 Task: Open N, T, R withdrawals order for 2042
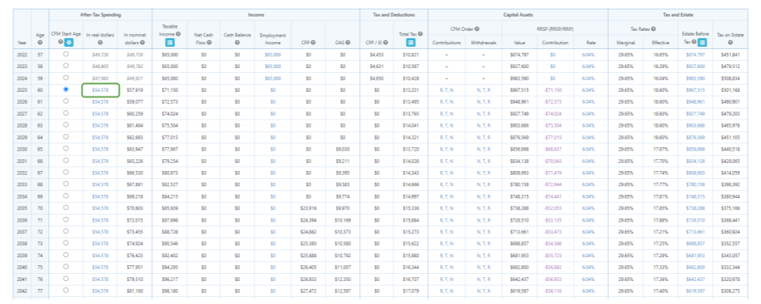point(484,291)
